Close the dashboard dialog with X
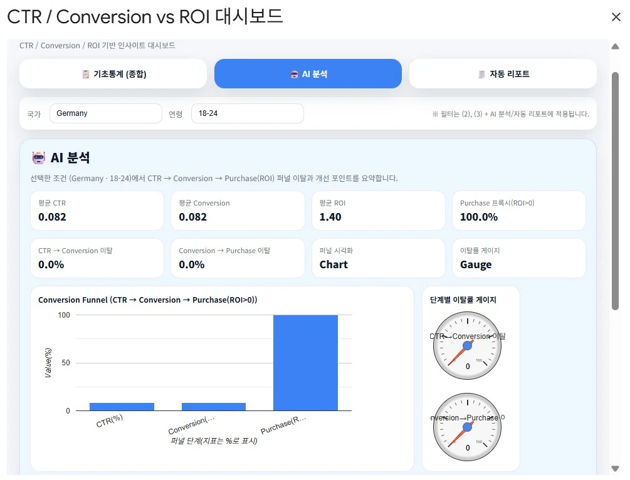 pos(616,18)
